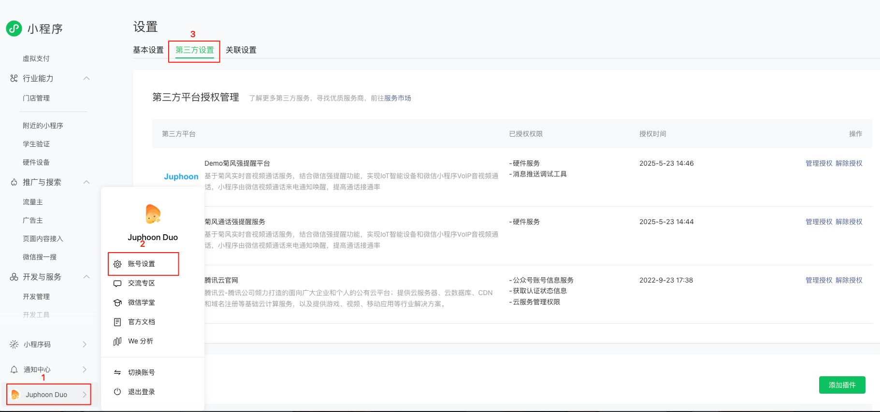
Task: Open the 服务市场 link
Action: [398, 98]
